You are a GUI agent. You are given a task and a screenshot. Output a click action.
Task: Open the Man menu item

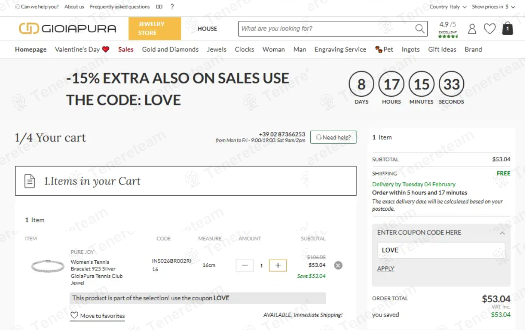(300, 49)
